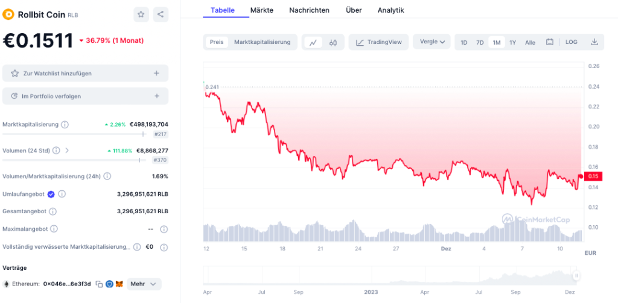Click info icon beside Gesamtangebot
Viewport: 618px width, 303px height.
53,211
